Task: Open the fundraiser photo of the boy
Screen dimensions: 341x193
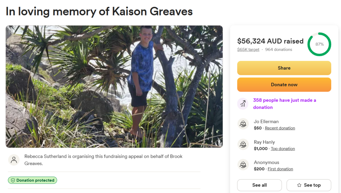Action: tap(114, 87)
